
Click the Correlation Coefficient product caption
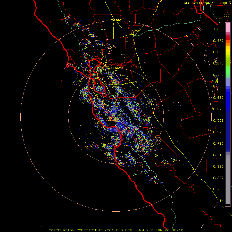tap(116, 230)
